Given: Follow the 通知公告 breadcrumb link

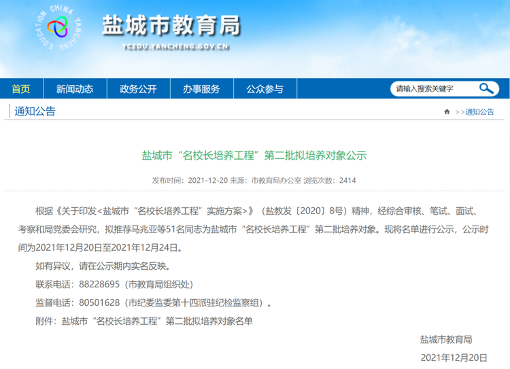Looking at the screenshot, I should point(479,112).
